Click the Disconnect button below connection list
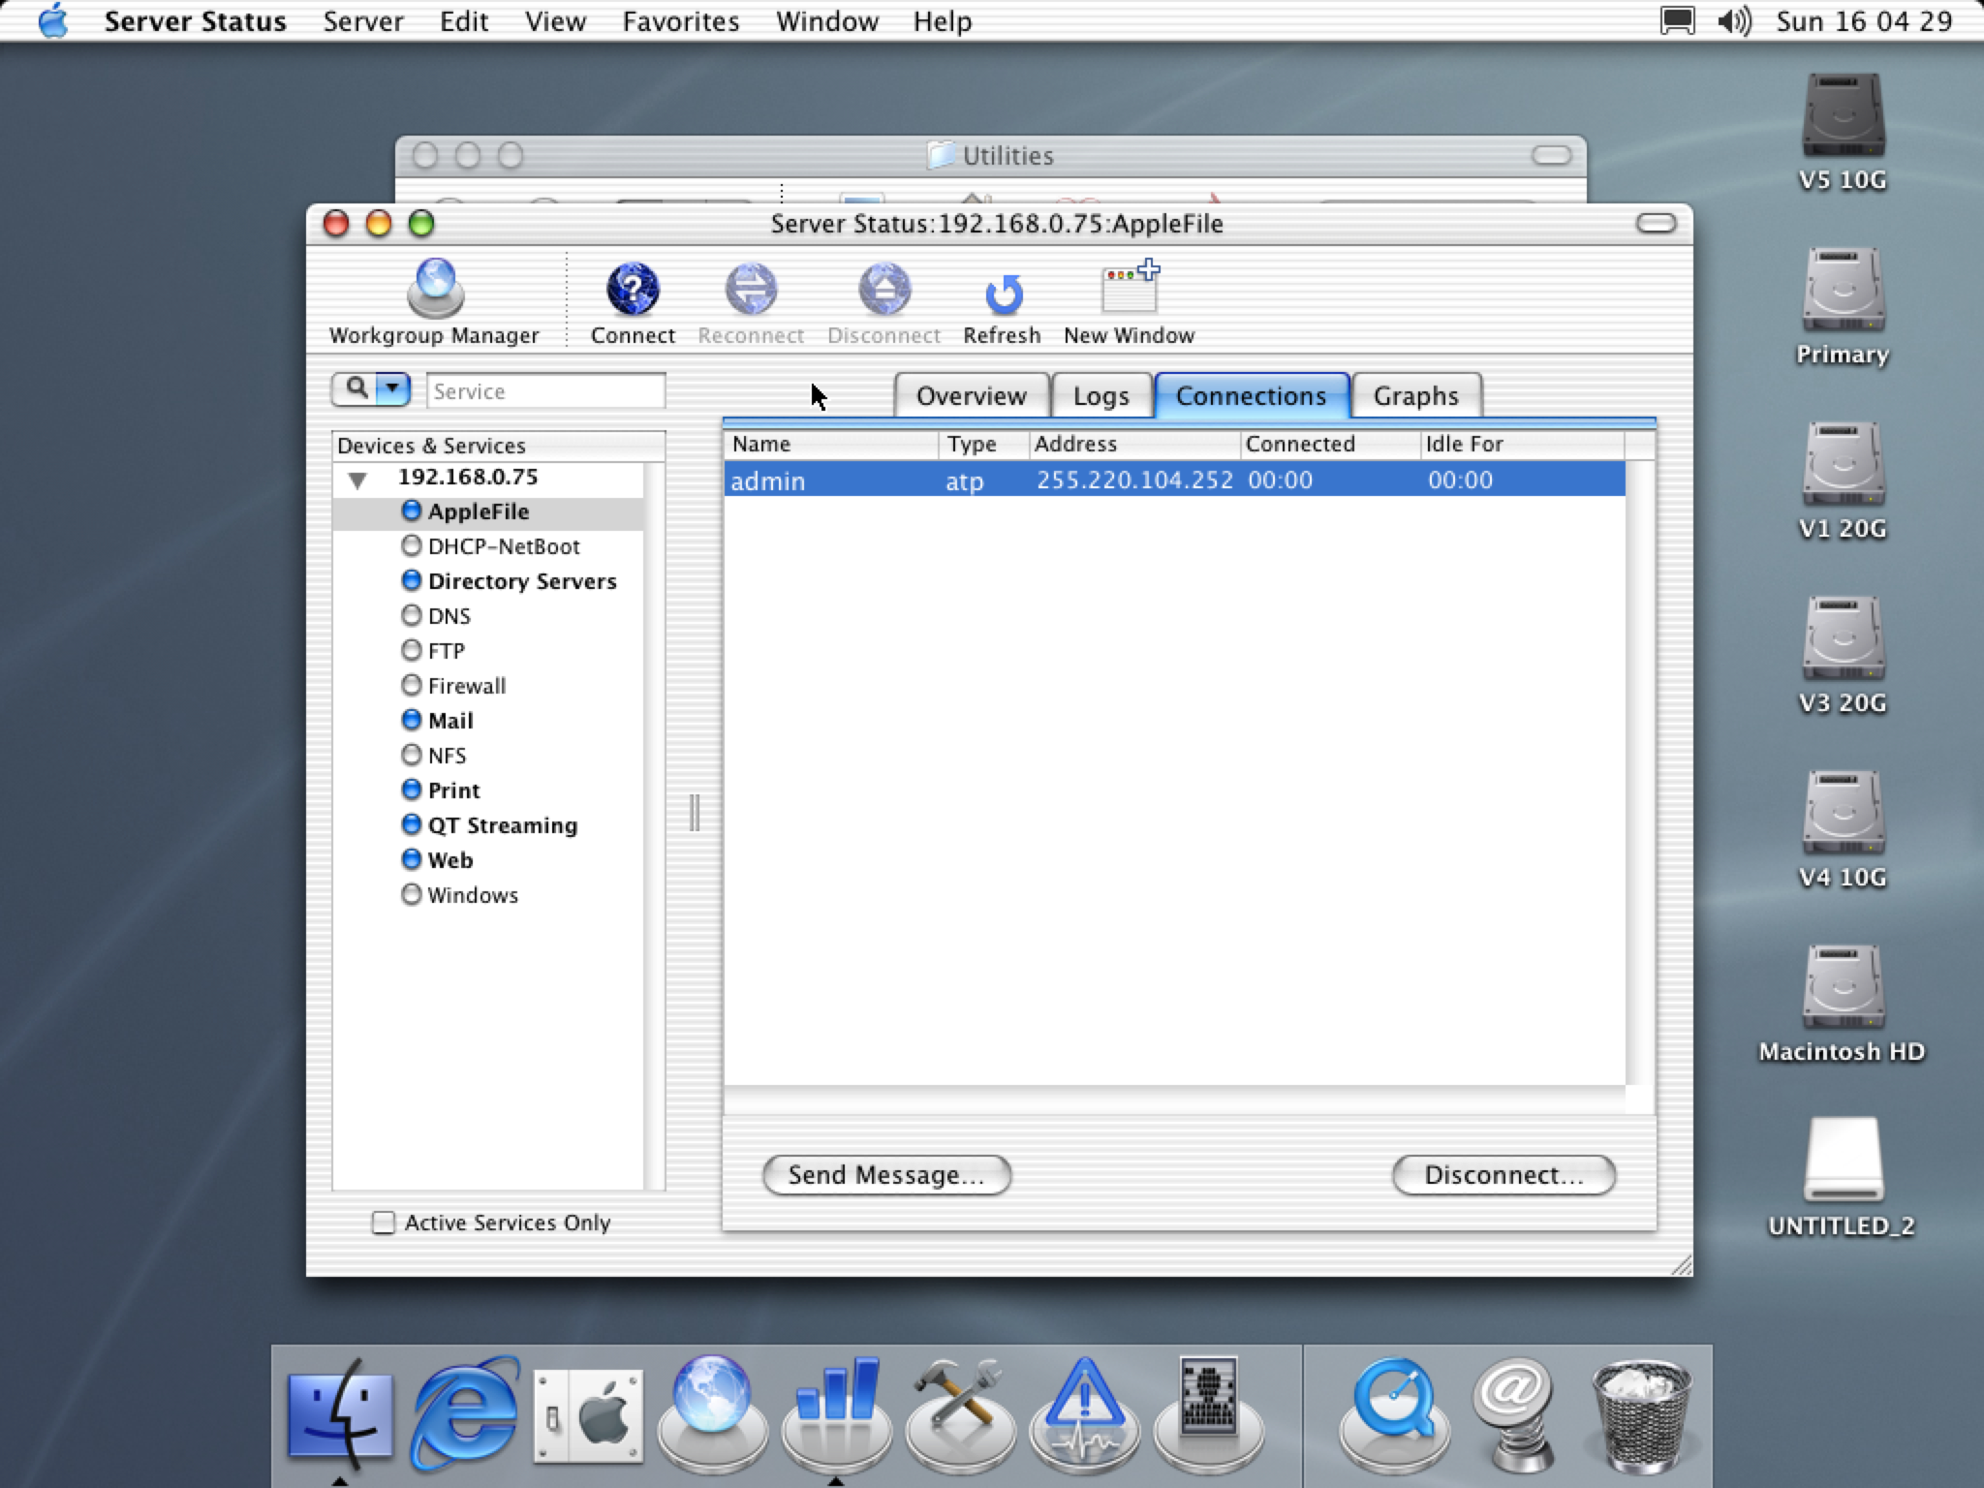 pos(1503,1175)
